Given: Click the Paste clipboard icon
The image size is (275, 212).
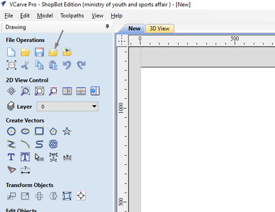Looking at the screenshot, I should tap(53, 65).
